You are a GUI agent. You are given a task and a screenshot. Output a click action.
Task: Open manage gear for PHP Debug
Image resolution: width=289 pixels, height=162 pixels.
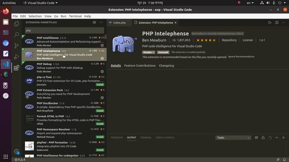(102, 72)
